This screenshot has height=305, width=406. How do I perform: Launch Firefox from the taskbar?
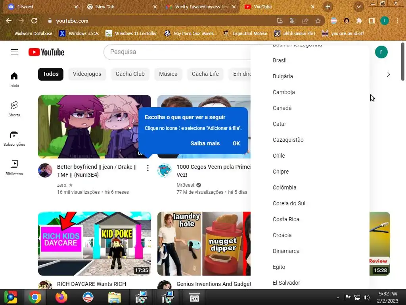[61, 297]
